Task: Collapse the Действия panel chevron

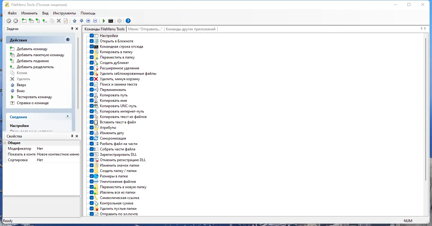Action: click(x=68, y=39)
